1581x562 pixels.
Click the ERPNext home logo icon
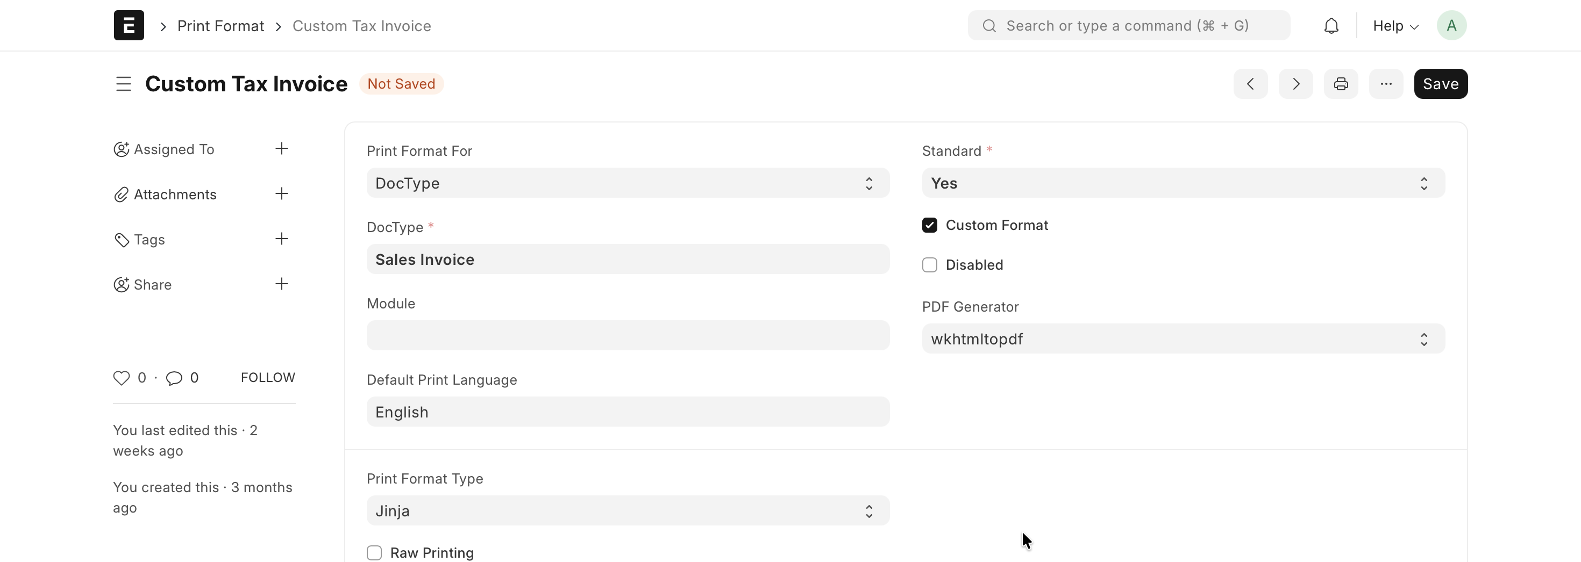(129, 25)
